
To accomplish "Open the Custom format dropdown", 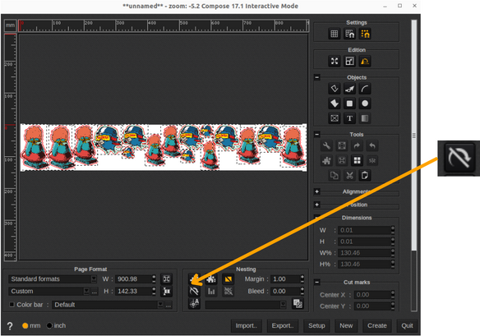I will pyautogui.click(x=48, y=291).
